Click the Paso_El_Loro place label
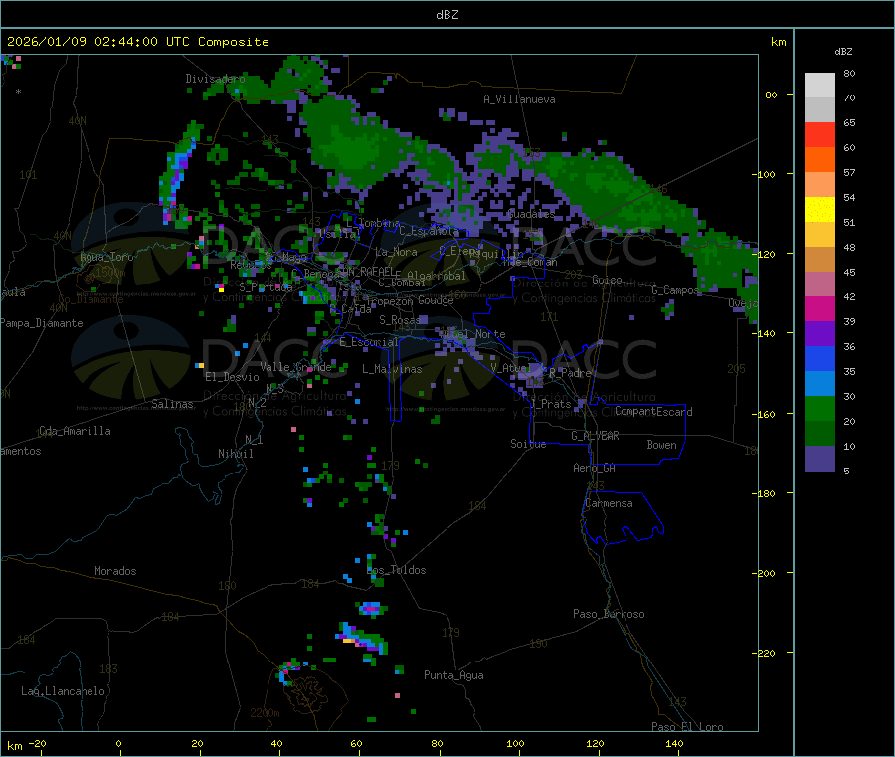Screen dimensions: 895x757 click(x=688, y=727)
